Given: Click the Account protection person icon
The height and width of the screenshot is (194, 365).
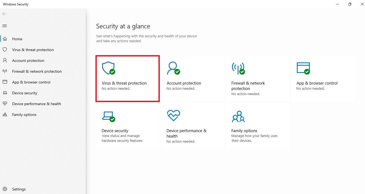Looking at the screenshot, I should (173, 68).
